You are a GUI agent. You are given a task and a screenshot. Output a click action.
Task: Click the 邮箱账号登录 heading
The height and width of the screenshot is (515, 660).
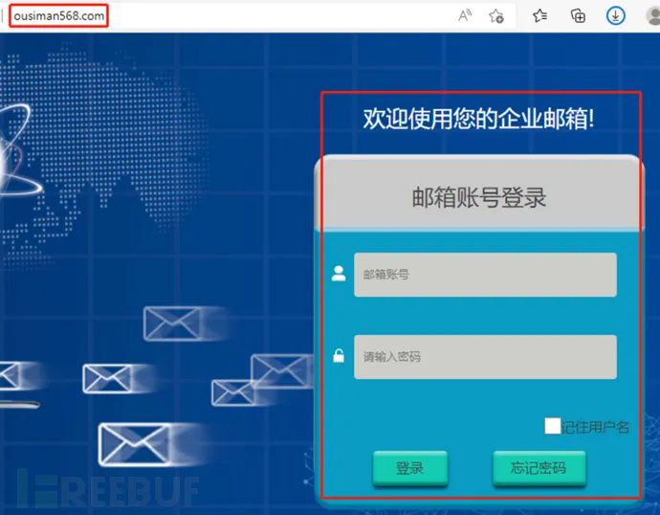pos(479,197)
